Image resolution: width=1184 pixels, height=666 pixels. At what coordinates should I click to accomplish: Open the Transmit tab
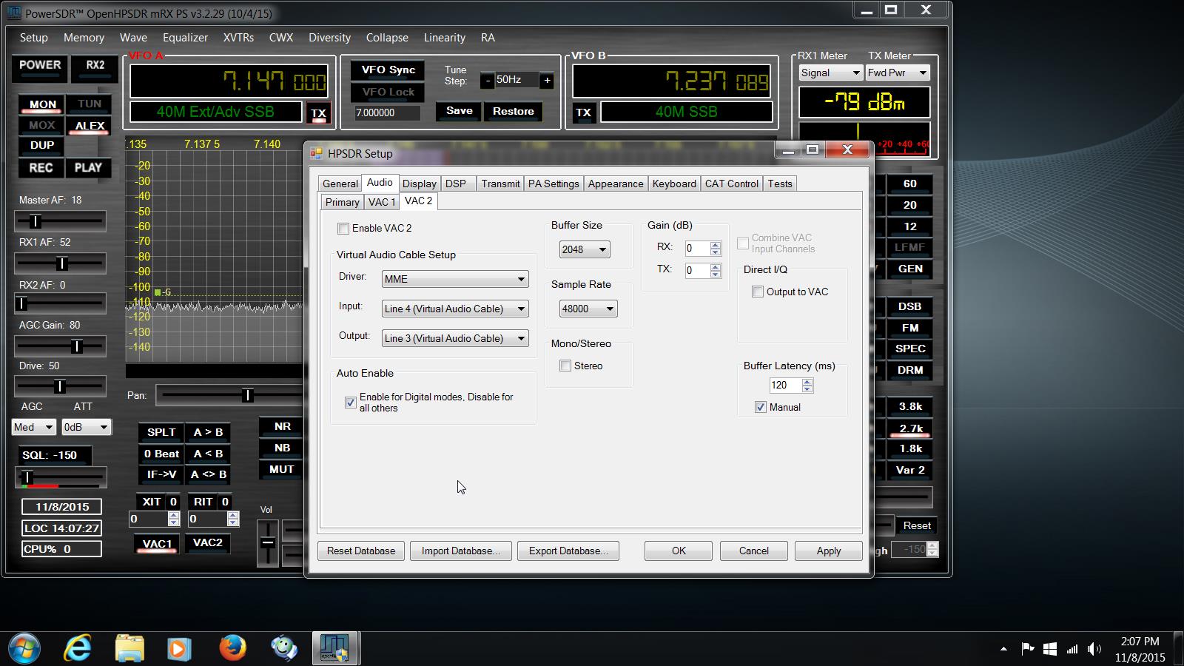pos(500,184)
